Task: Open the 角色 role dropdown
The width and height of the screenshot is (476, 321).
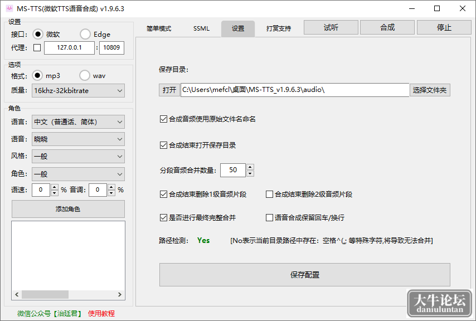Action: tap(79, 174)
